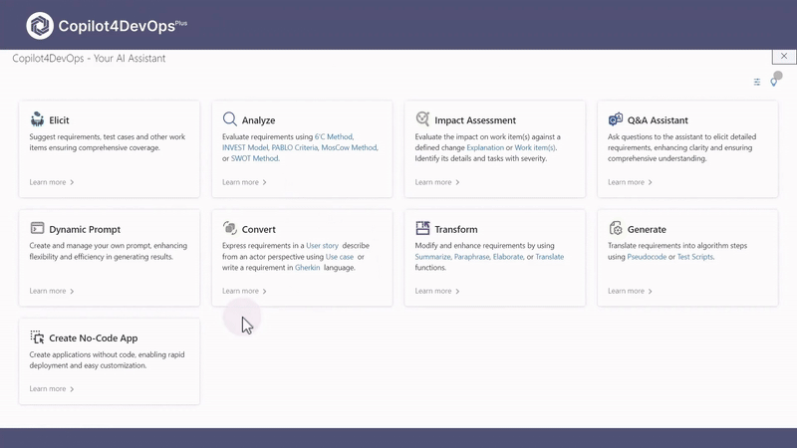Select the Paraphrase function link

[x=471, y=257]
